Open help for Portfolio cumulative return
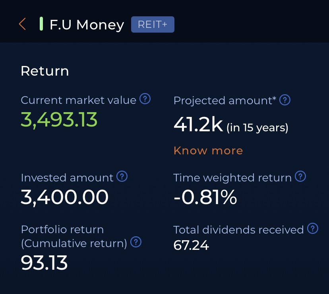 [x=136, y=242]
